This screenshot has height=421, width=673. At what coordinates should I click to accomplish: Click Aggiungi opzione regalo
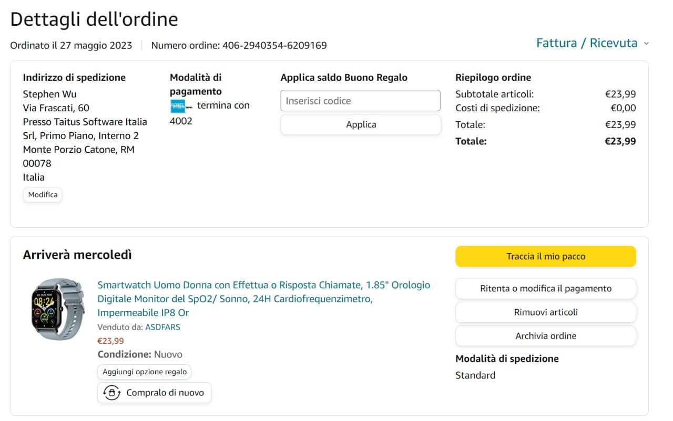(x=145, y=372)
